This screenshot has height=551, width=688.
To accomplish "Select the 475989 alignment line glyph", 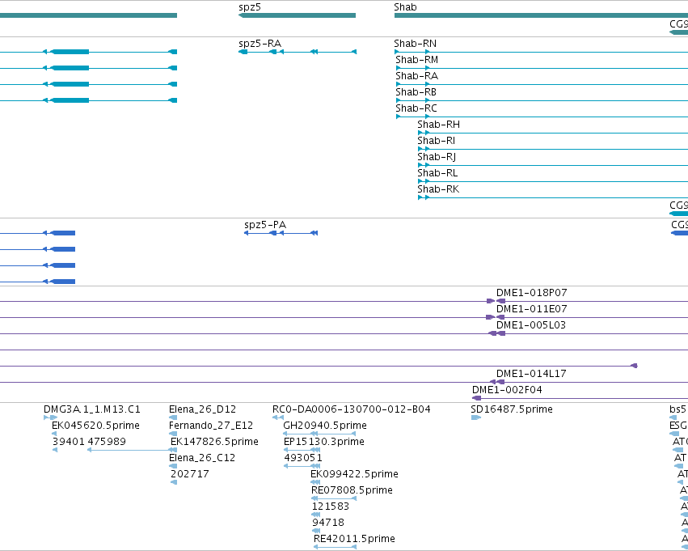I will [132, 450].
